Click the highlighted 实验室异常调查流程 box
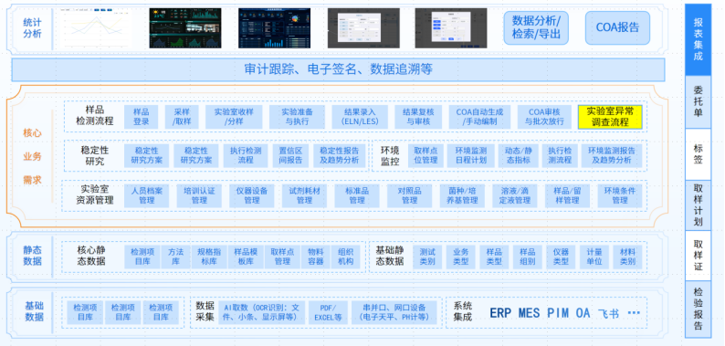This screenshot has width=725, height=346. 610,117
